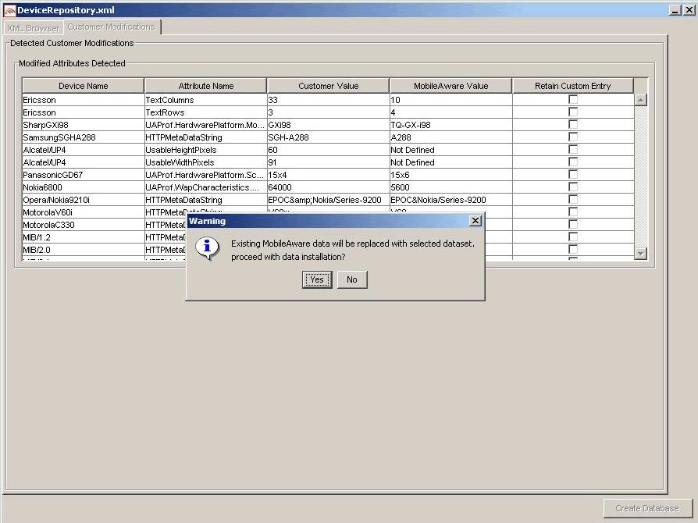Viewport: 698px width, 523px height.
Task: Check Retain Custom Entry for Ericsson TextRows
Action: (x=573, y=112)
